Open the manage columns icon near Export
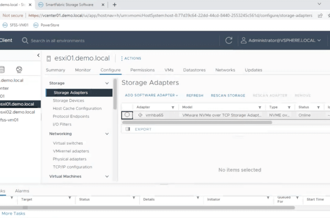 click(x=128, y=129)
